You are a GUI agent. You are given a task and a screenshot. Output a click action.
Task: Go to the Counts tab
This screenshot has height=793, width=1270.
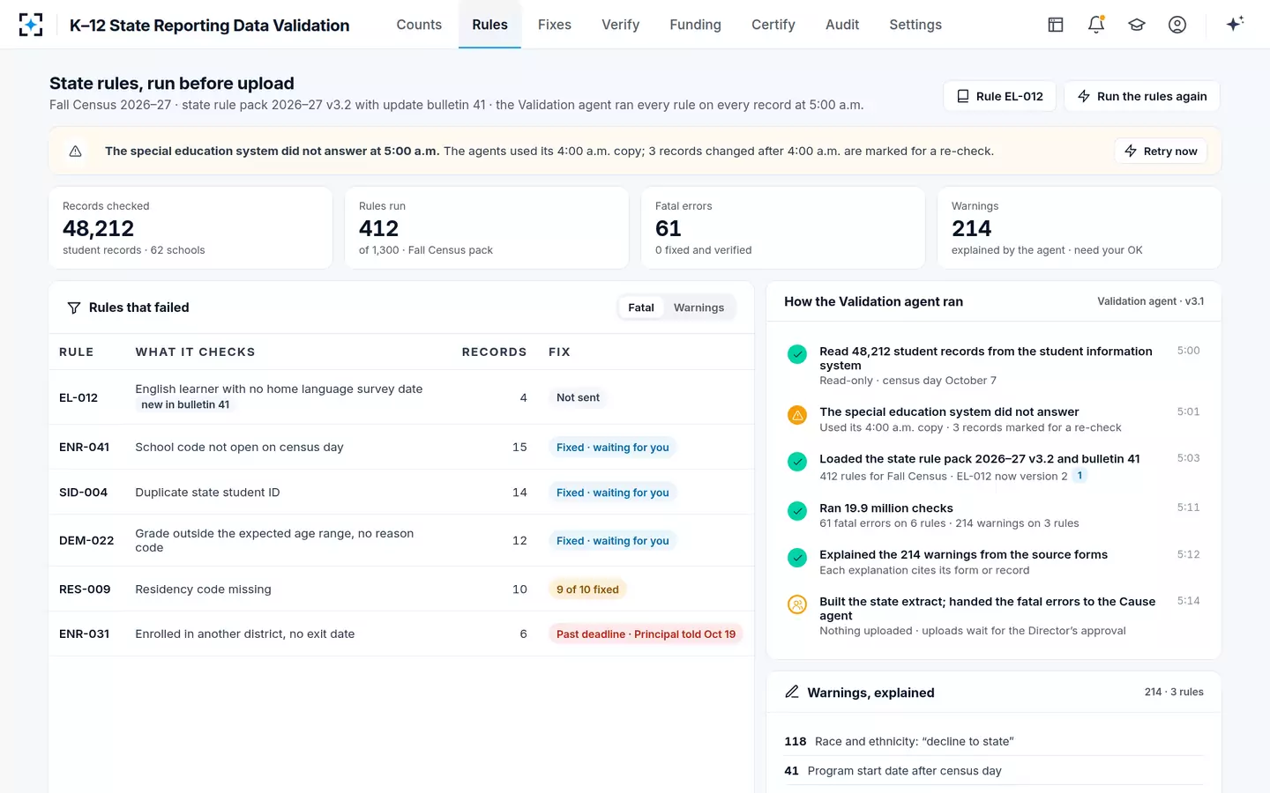[419, 25]
